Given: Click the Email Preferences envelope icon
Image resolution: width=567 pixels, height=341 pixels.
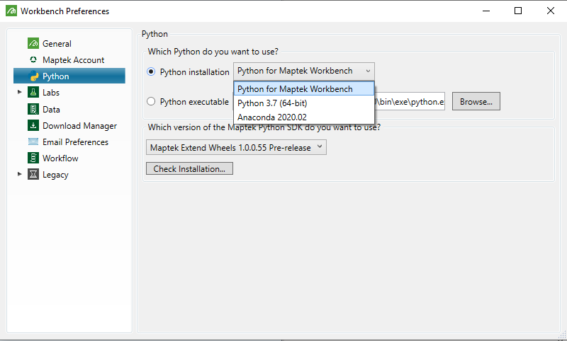Looking at the screenshot, I should tap(33, 141).
